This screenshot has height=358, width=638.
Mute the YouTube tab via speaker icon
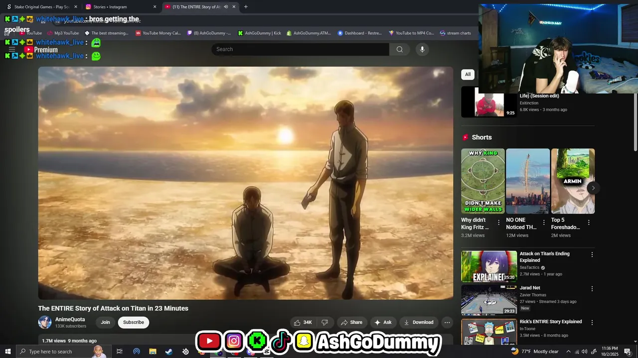pos(226,7)
